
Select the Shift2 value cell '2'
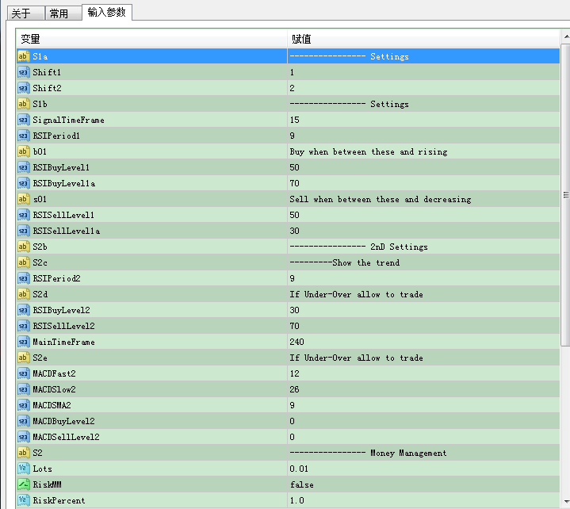(423, 88)
